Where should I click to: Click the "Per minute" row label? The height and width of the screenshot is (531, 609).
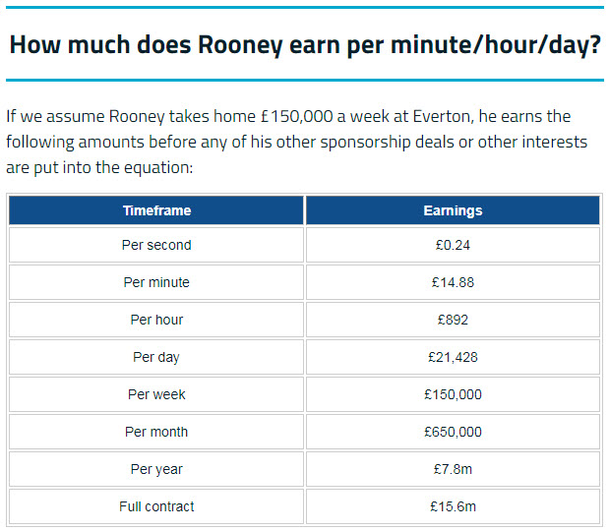(156, 282)
